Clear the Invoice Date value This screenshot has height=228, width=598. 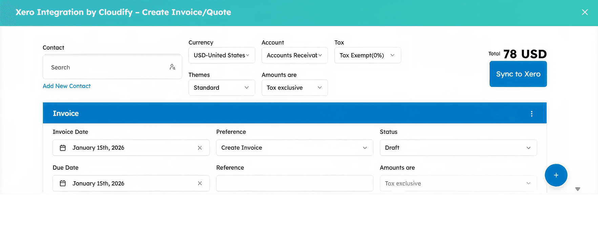200,148
